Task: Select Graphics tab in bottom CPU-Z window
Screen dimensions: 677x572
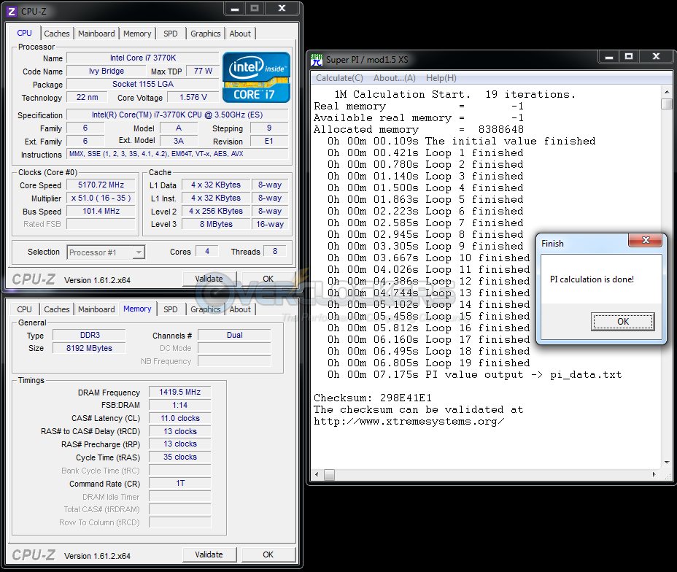Action: tap(206, 309)
